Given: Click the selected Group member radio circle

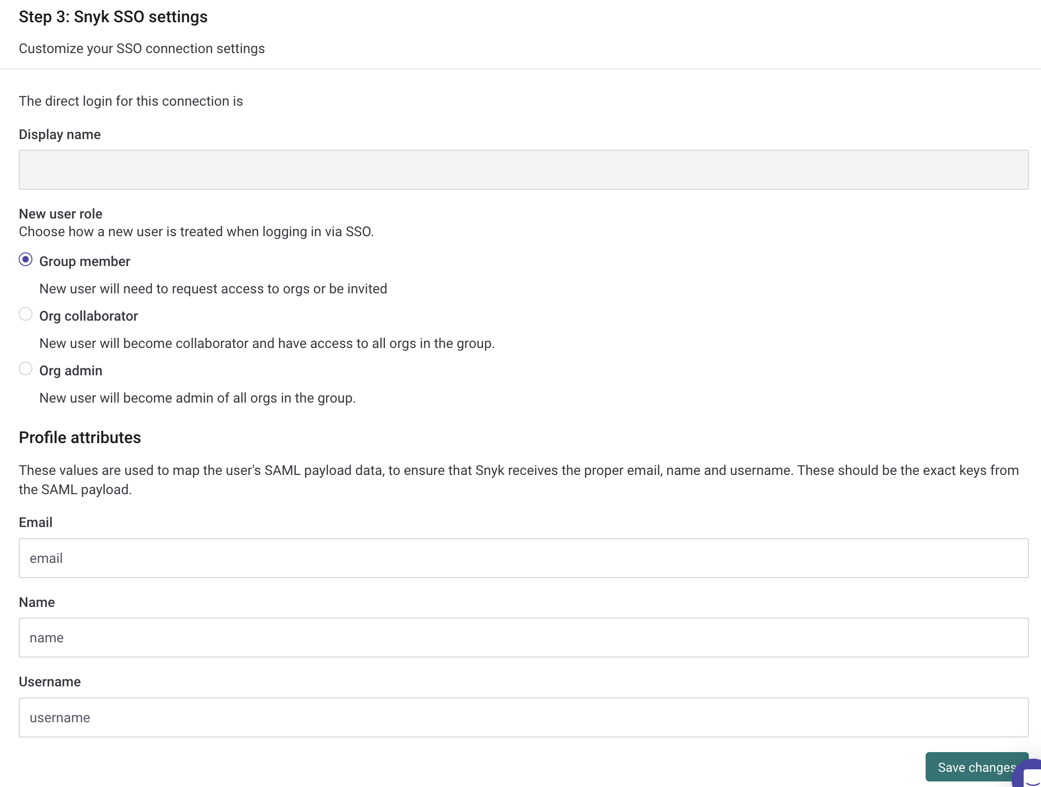Looking at the screenshot, I should [25, 259].
